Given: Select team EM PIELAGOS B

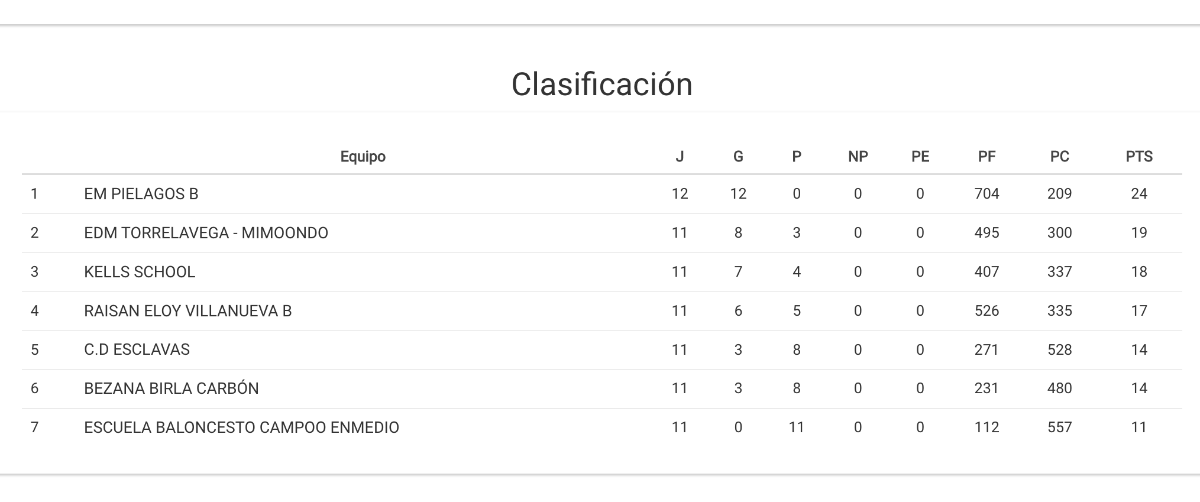Looking at the screenshot, I should tap(141, 194).
